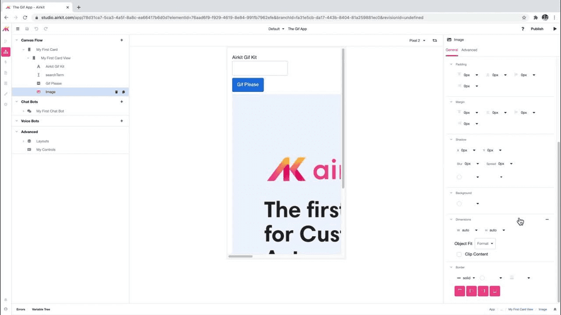Open the Pixel 2 device dropdown

pyautogui.click(x=417, y=40)
